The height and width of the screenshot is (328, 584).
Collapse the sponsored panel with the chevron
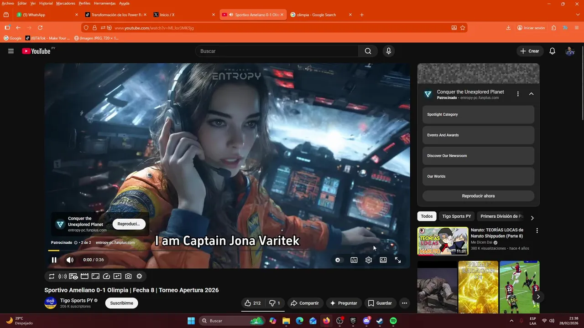click(531, 94)
